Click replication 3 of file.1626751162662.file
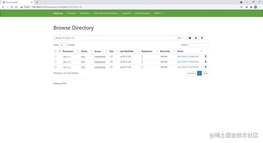 click(142, 57)
